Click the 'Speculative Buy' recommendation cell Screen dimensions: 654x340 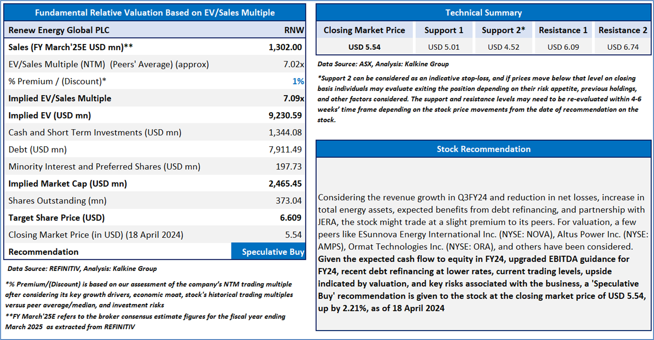click(268, 252)
